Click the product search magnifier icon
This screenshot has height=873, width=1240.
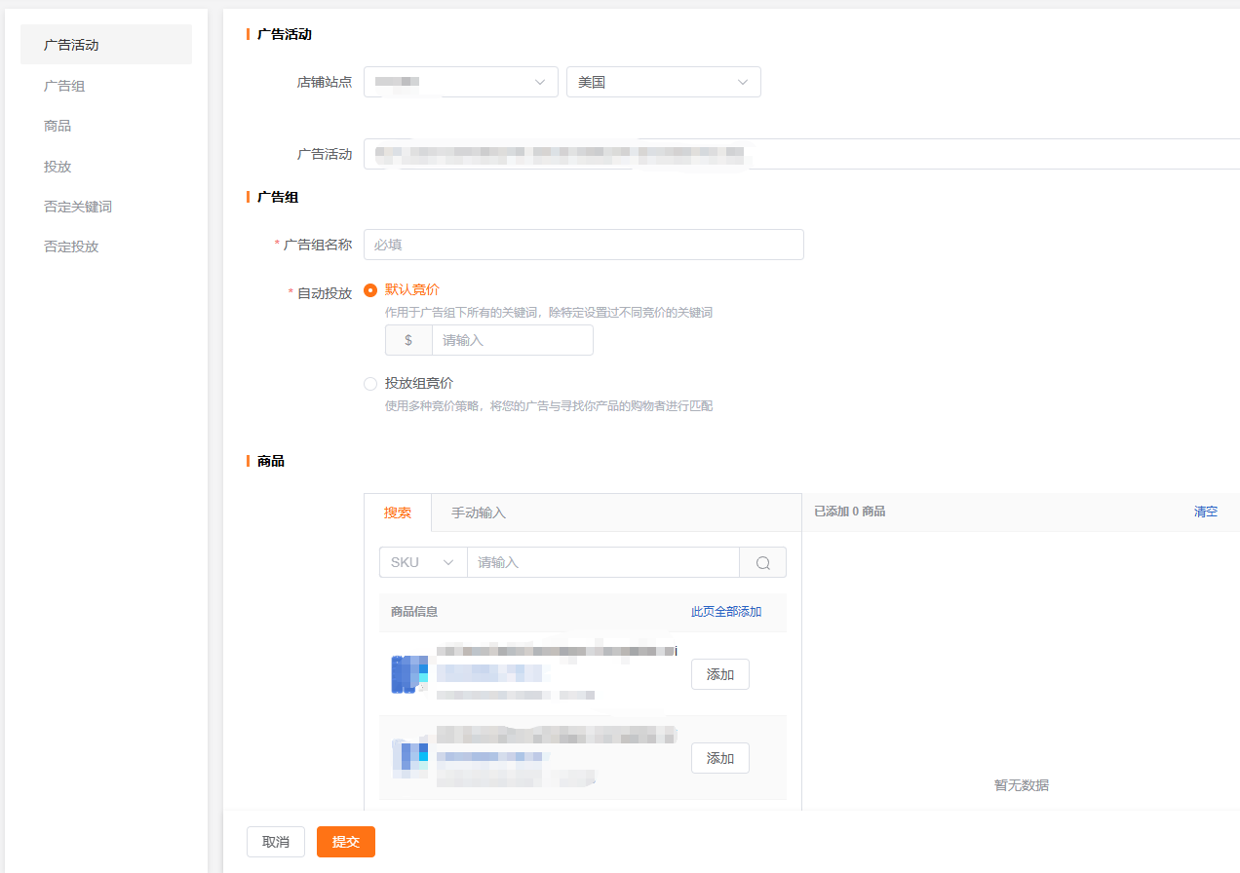click(762, 563)
